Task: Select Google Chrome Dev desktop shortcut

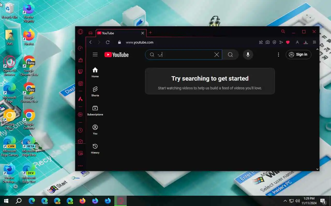Action: [29, 93]
